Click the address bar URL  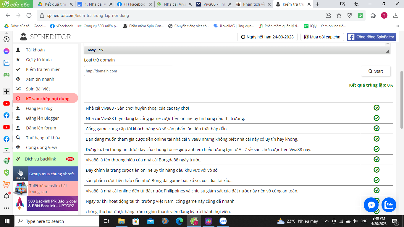point(88,15)
